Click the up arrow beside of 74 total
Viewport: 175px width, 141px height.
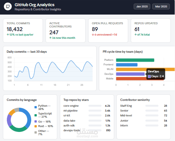(136, 35)
